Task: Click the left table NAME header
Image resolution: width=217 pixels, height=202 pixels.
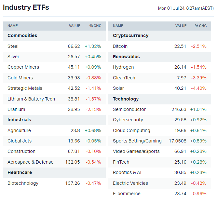Action: pyautogui.click(x=13, y=26)
